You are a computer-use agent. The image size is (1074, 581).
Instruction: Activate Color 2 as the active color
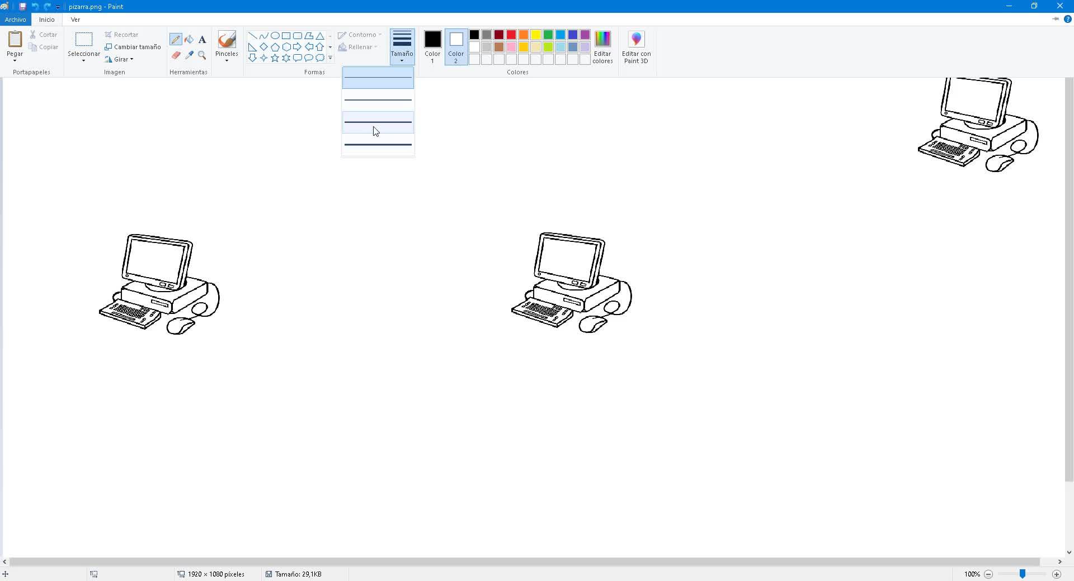coord(456,47)
